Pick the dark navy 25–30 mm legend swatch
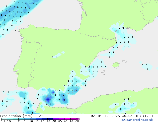This screenshot has height=122, width=158. (50, 119)
